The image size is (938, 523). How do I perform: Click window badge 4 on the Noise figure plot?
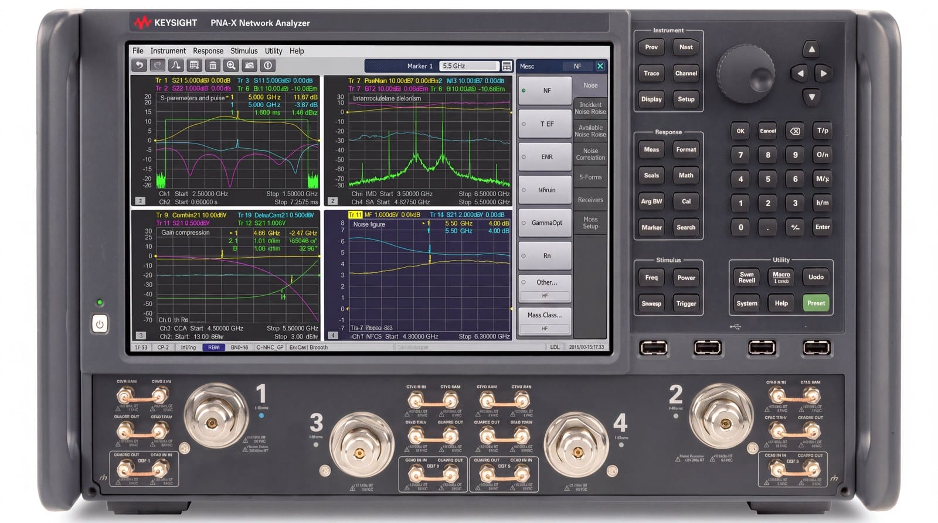[x=333, y=336]
